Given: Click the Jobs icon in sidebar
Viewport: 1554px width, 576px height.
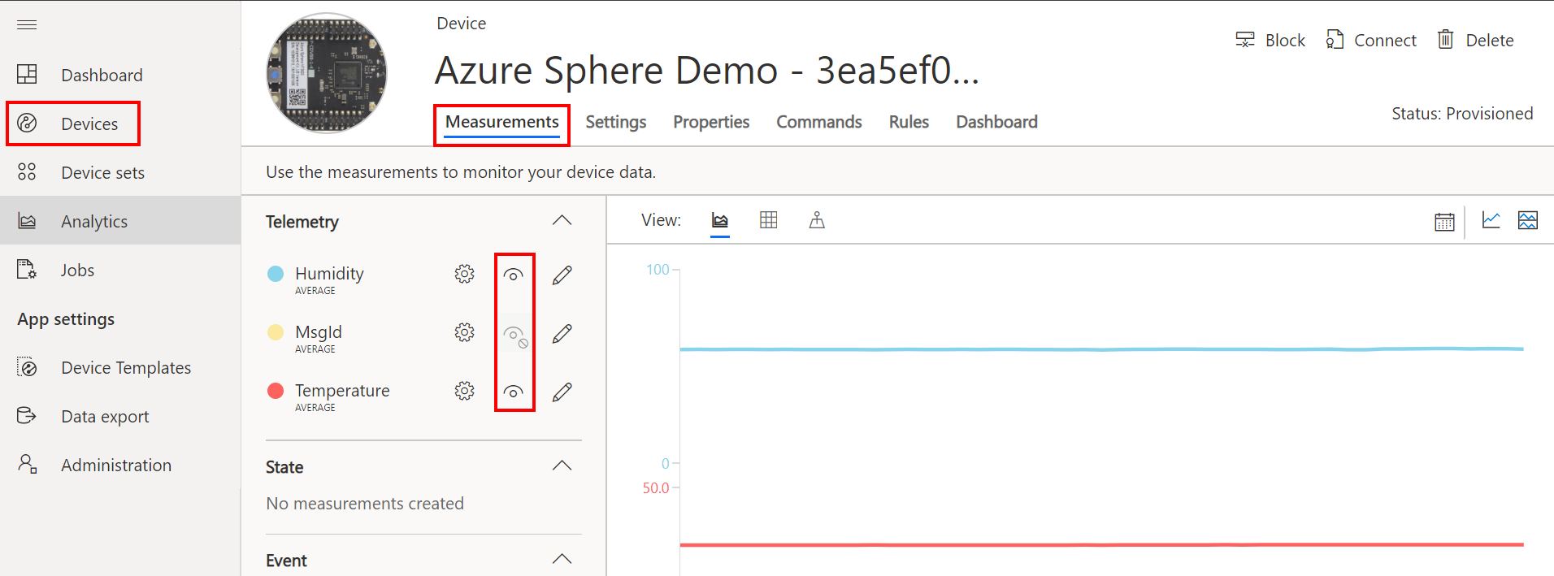Looking at the screenshot, I should pyautogui.click(x=27, y=270).
